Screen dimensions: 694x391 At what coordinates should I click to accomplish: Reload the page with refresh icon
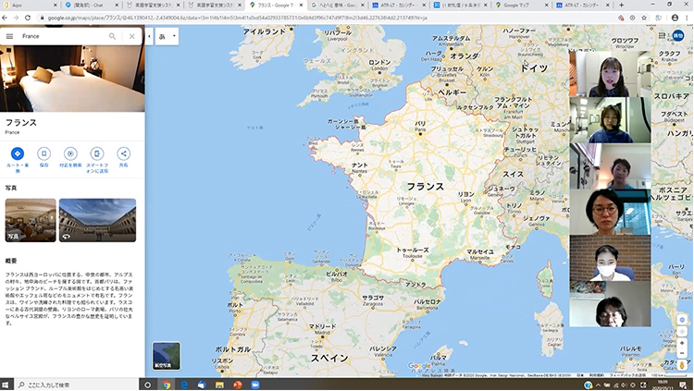click(28, 18)
